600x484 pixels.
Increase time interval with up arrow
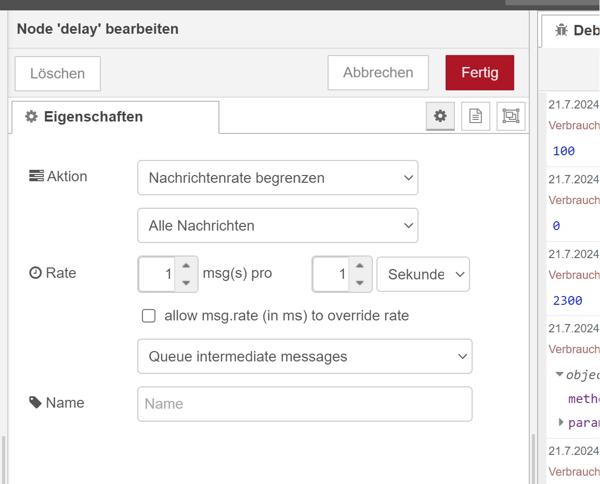tap(360, 265)
